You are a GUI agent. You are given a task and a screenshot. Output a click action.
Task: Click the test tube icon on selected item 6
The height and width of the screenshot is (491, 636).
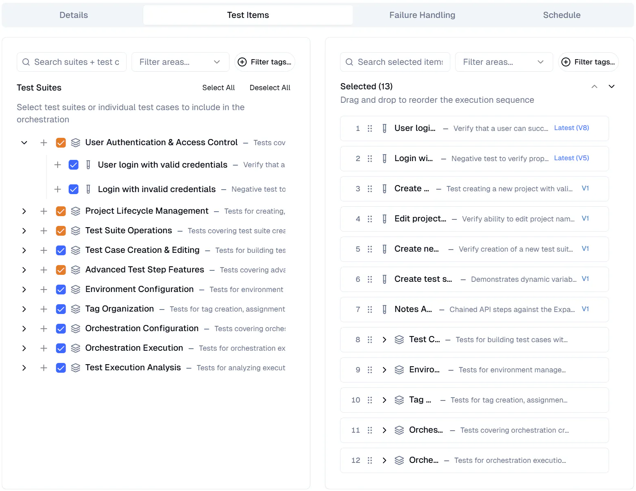tap(385, 279)
